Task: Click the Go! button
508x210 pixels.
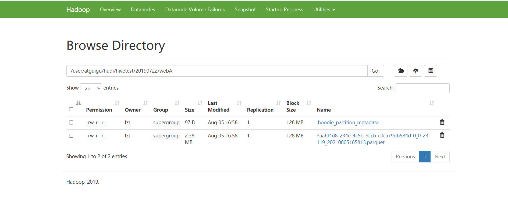Action: (375, 71)
